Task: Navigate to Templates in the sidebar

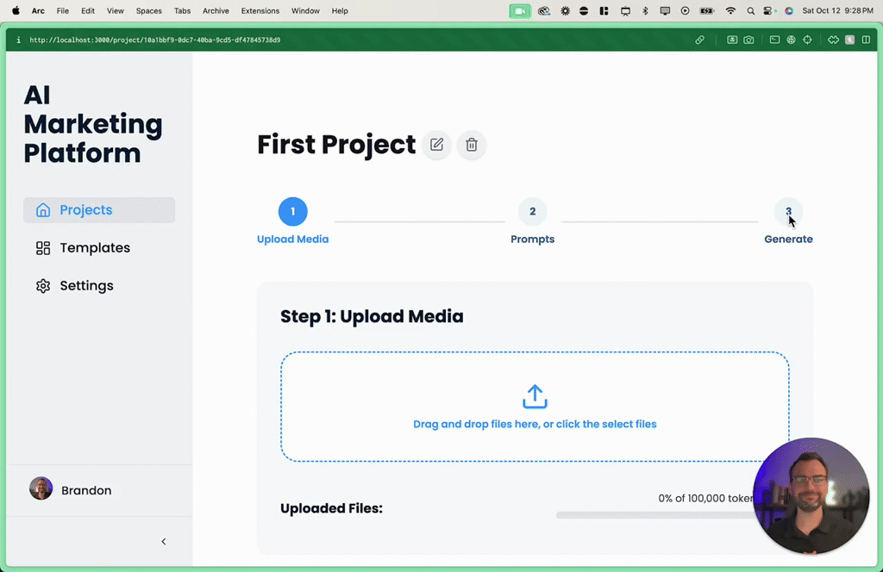Action: pyautogui.click(x=94, y=247)
